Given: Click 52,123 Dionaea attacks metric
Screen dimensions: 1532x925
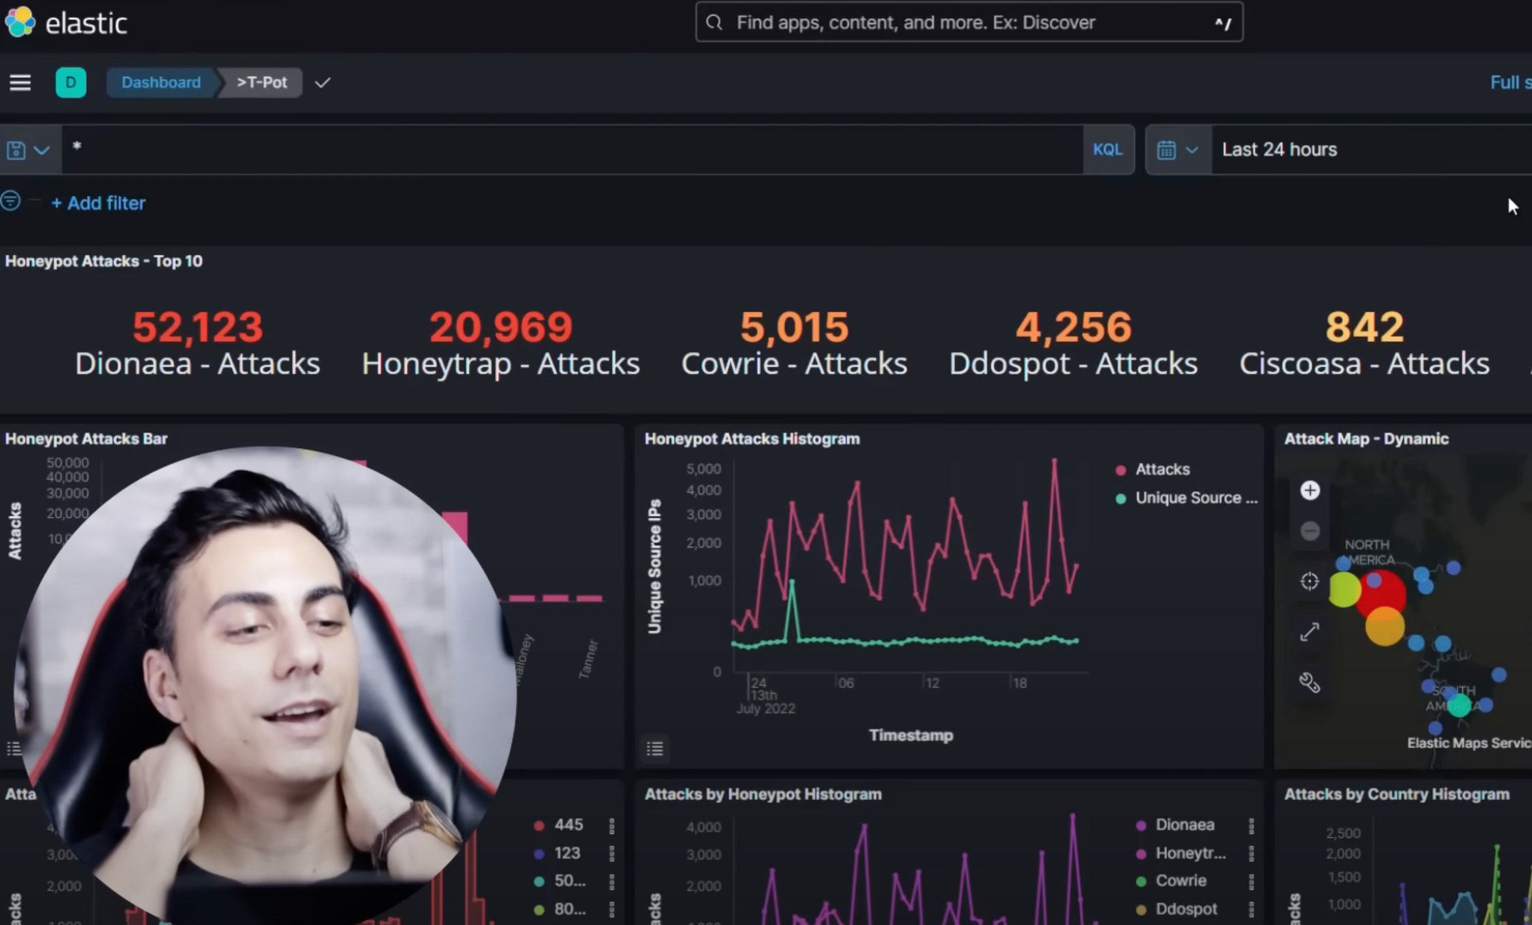Looking at the screenshot, I should point(198,343).
